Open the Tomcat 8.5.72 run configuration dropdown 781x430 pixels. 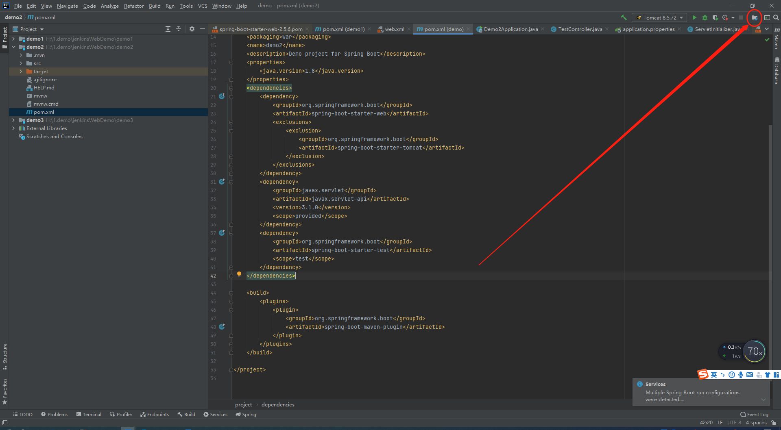coord(659,17)
